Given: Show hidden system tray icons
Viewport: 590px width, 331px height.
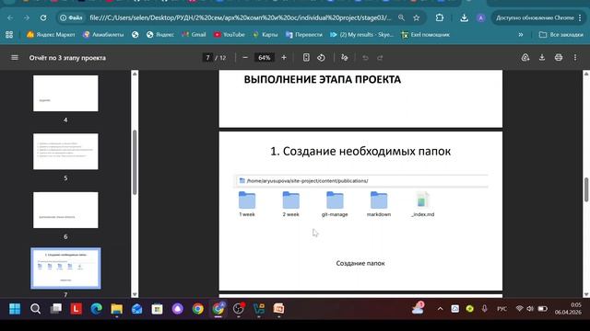Looking at the screenshot, I should coord(440,309).
